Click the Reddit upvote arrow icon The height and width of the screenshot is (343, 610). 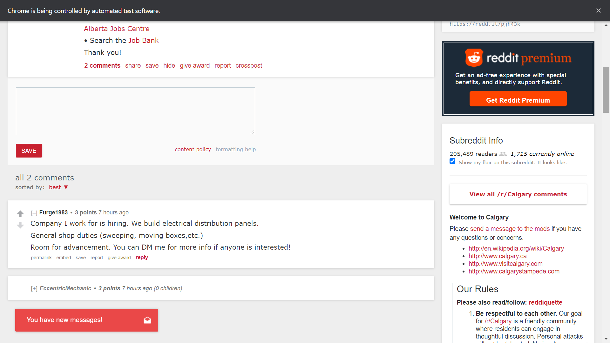(x=20, y=214)
